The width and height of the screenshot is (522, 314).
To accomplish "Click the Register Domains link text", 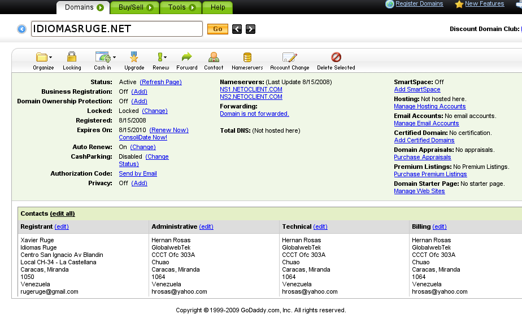I will tap(419, 3).
